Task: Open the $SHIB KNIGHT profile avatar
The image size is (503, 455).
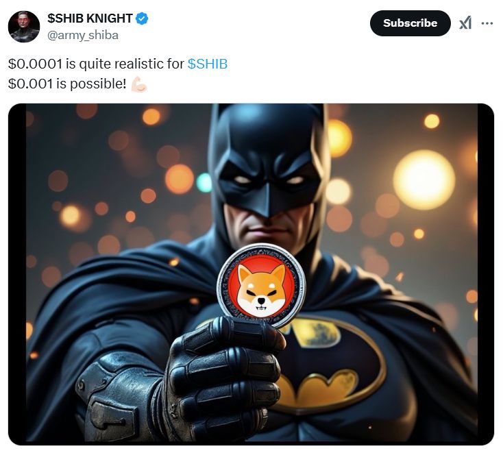Action: point(24,26)
